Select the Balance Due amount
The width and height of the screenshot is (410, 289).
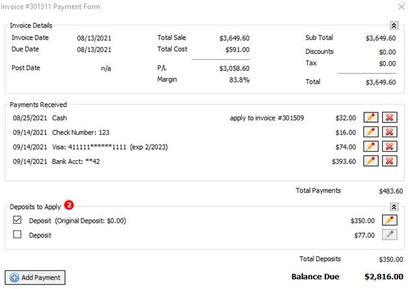[x=383, y=277]
